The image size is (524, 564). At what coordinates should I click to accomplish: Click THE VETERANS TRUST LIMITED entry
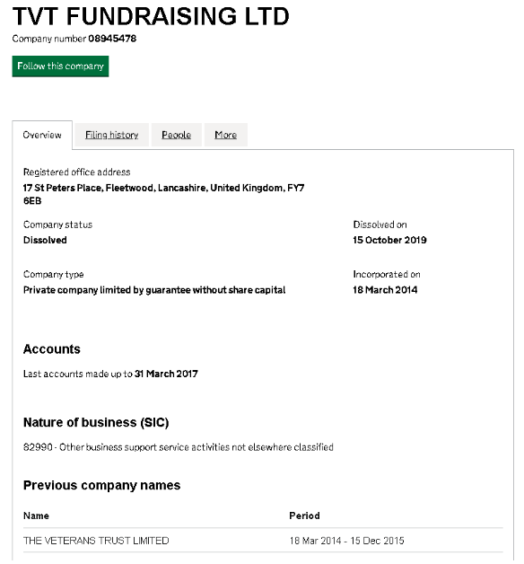coord(96,541)
